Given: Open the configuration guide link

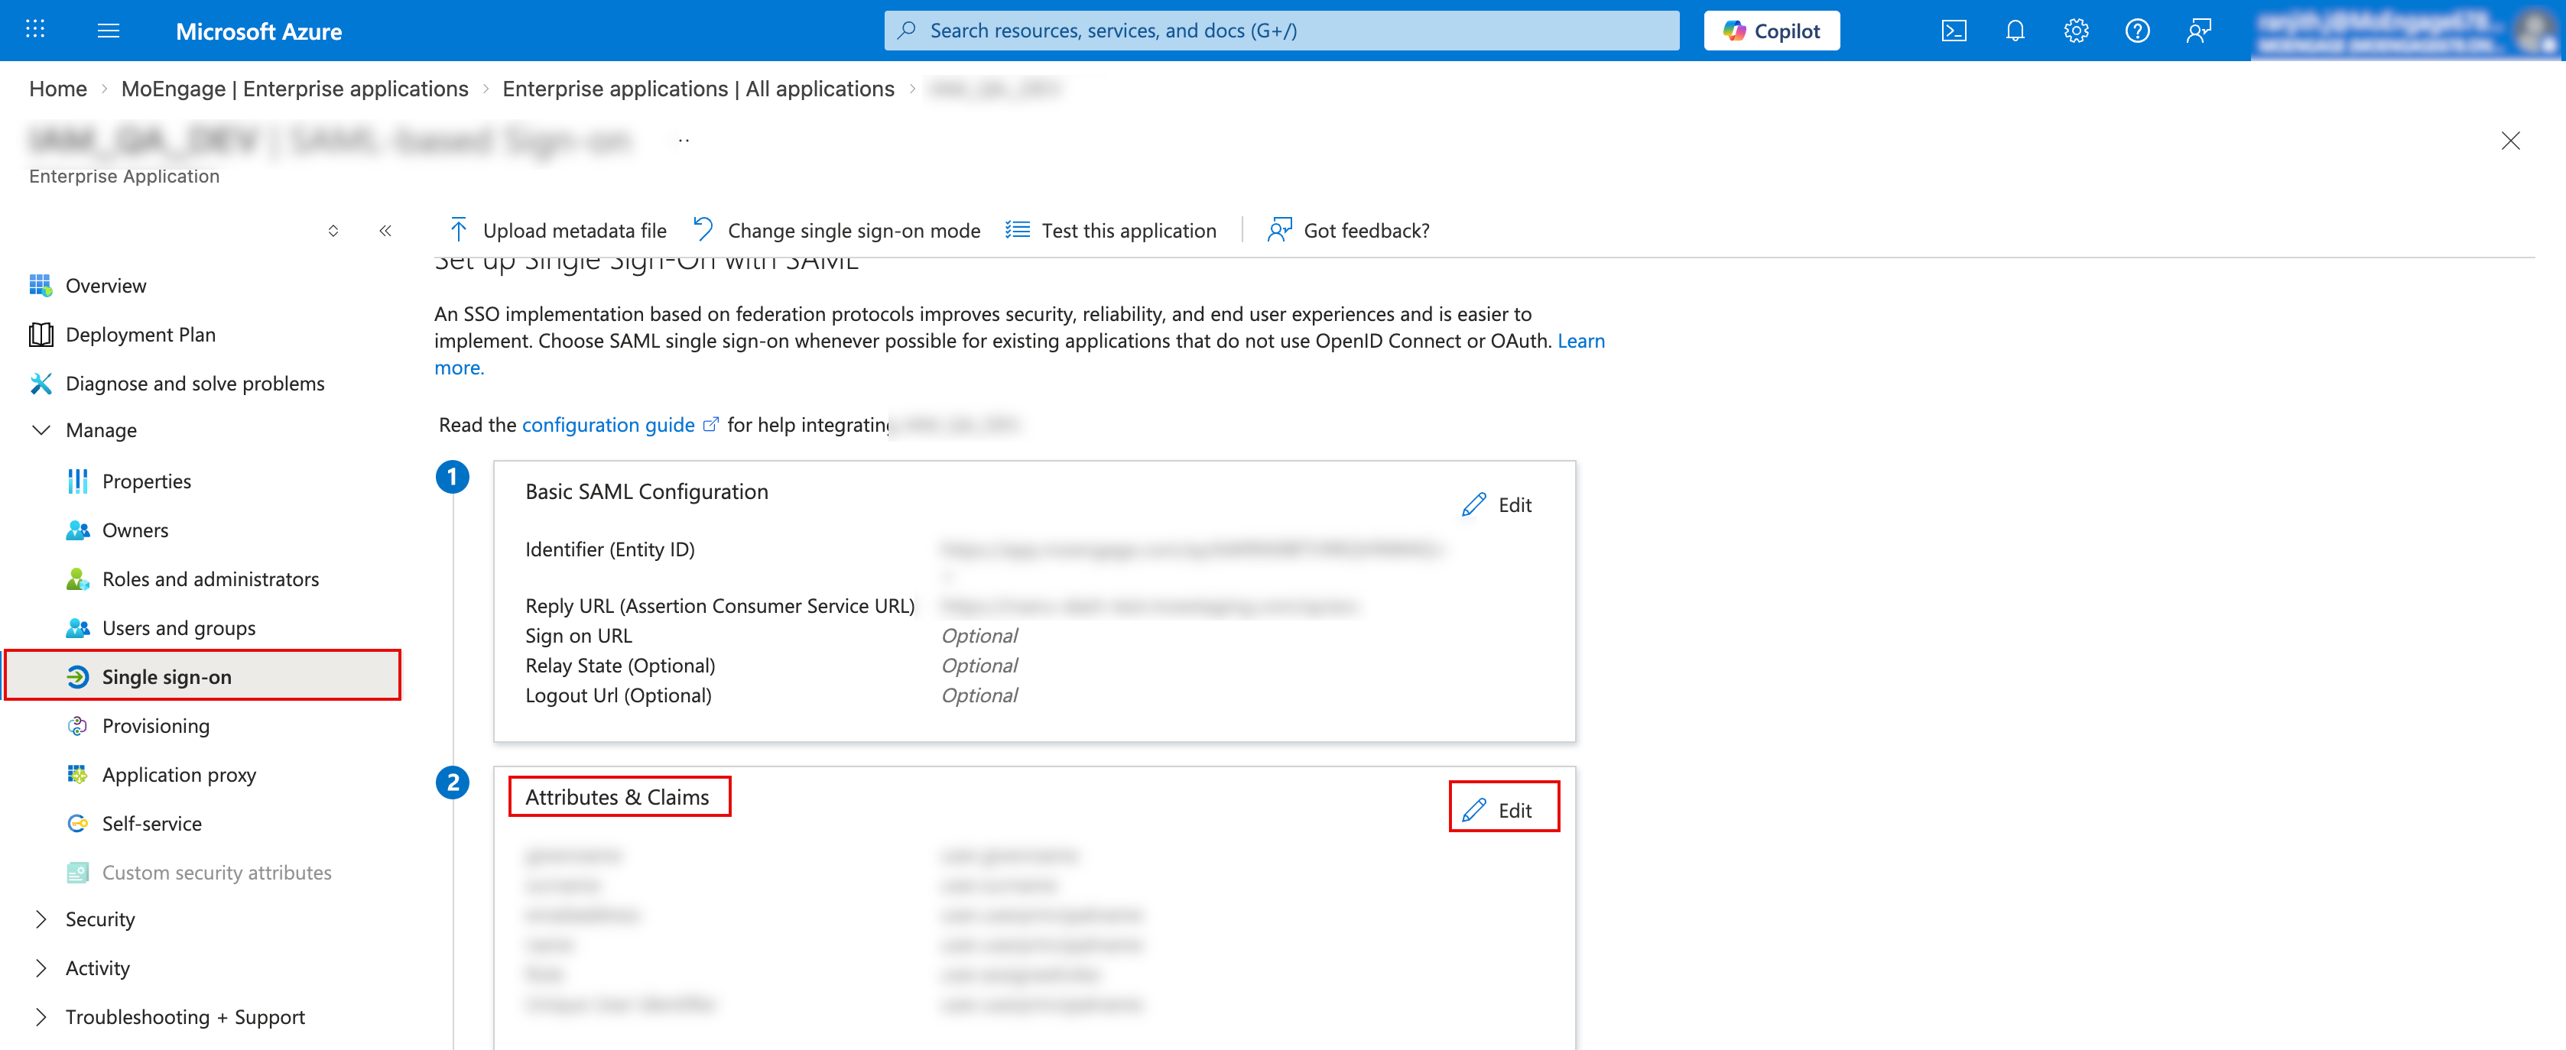Looking at the screenshot, I should tap(609, 425).
